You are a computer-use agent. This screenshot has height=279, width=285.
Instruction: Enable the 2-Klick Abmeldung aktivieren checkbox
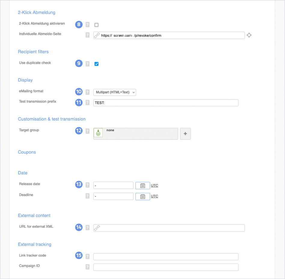point(96,25)
